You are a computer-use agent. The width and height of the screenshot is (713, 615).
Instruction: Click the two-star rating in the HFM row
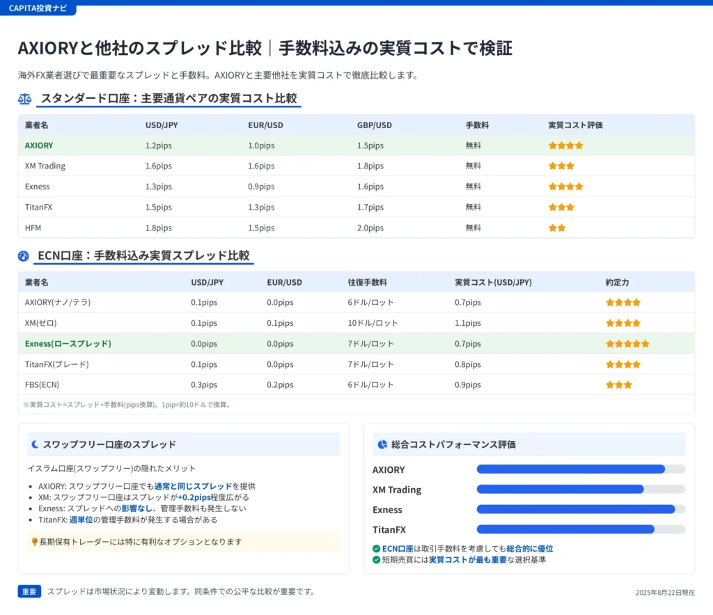pos(557,228)
